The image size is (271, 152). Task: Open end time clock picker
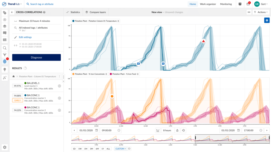[261, 130]
